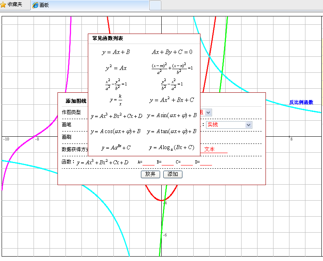Click the A= coefficient input field
Screen dimensions: 323x261
click(x=149, y=162)
